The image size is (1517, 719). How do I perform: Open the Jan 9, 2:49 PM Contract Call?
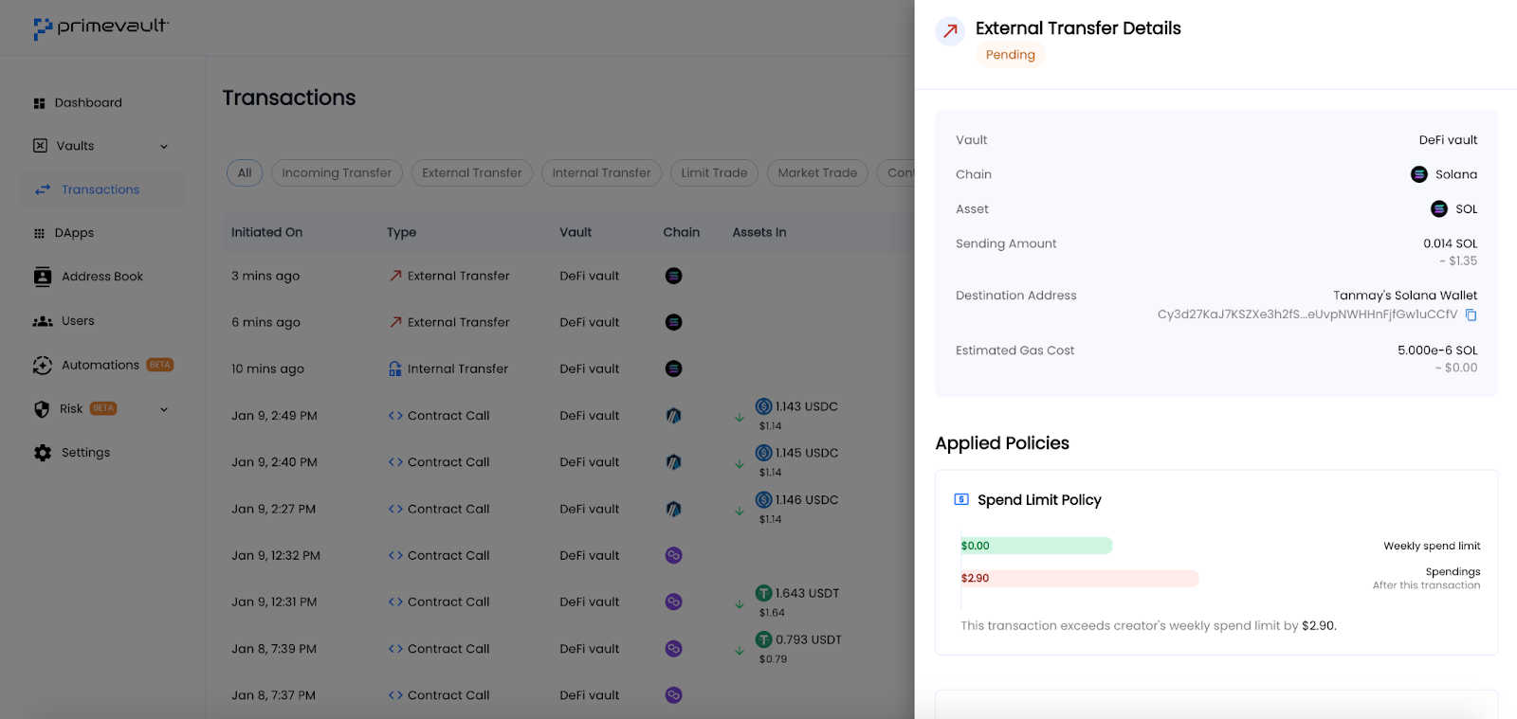click(x=568, y=415)
